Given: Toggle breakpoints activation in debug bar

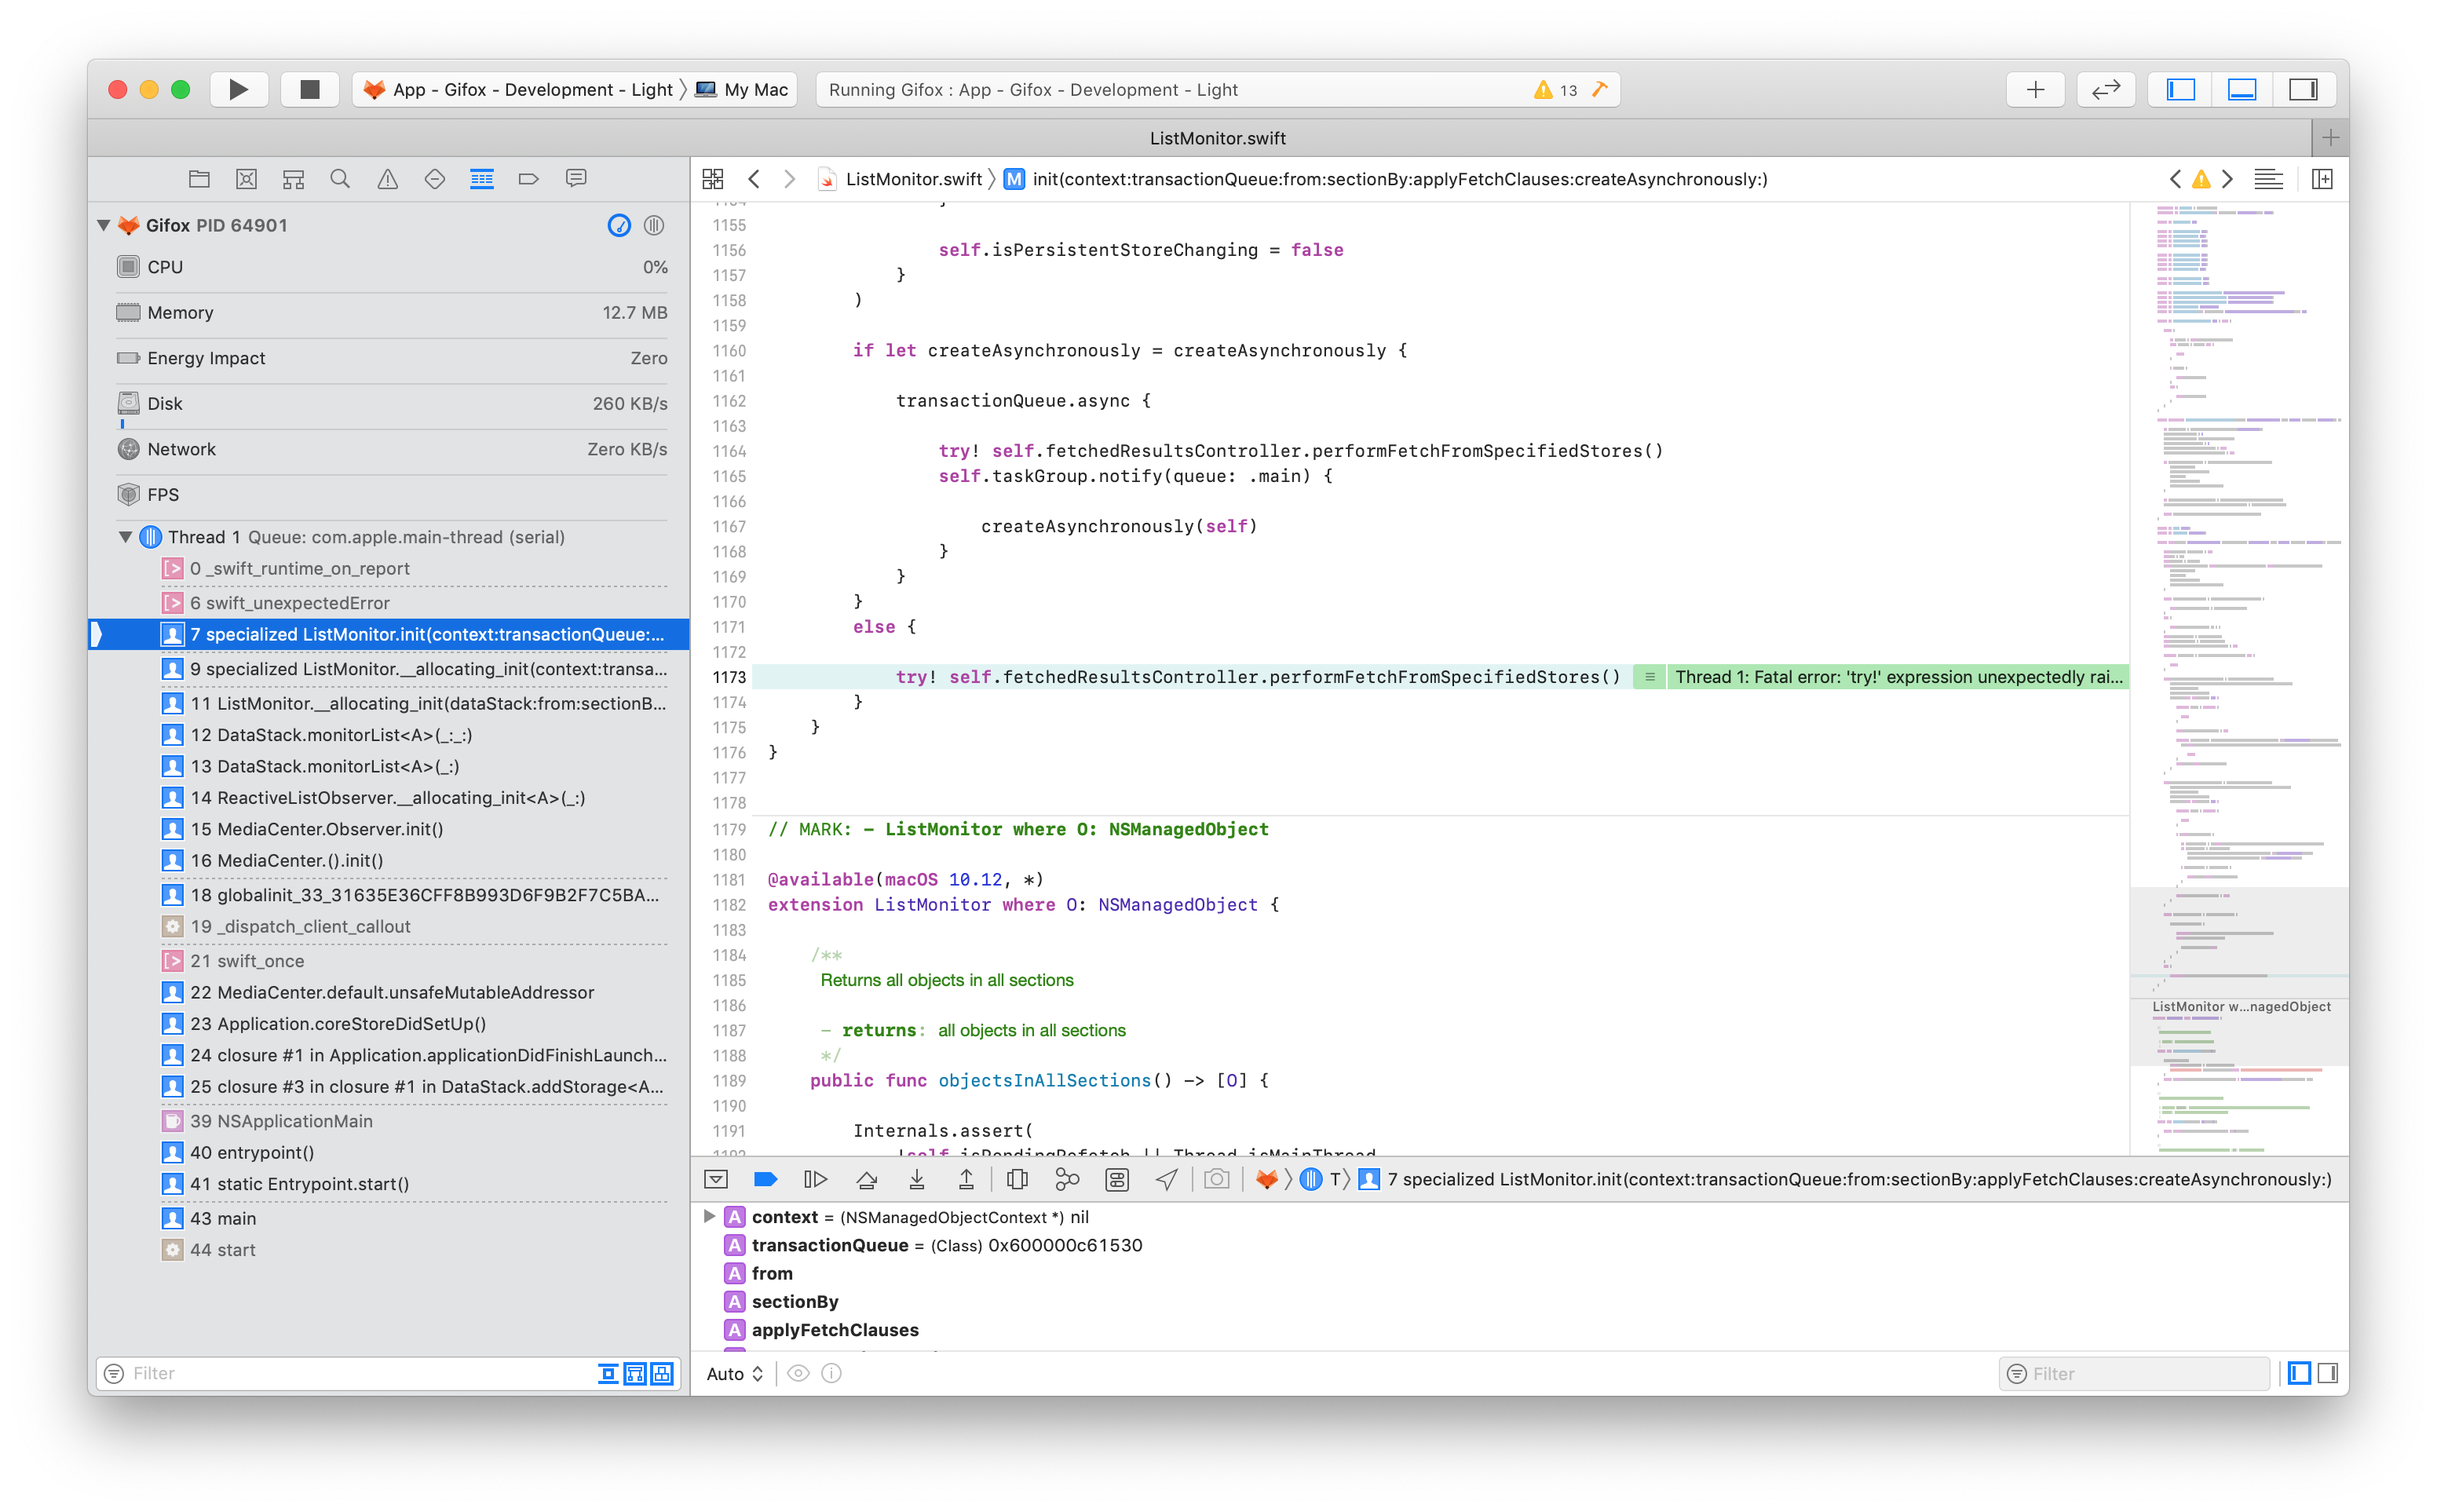Looking at the screenshot, I should [x=766, y=1180].
